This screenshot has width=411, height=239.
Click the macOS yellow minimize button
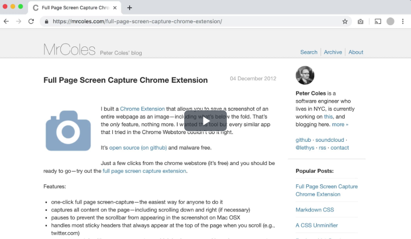coord(13,7)
